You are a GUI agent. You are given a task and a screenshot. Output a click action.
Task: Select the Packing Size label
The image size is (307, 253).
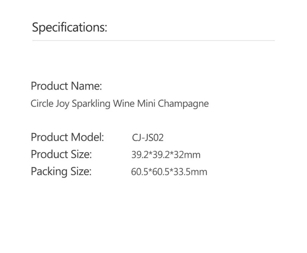pos(61,172)
